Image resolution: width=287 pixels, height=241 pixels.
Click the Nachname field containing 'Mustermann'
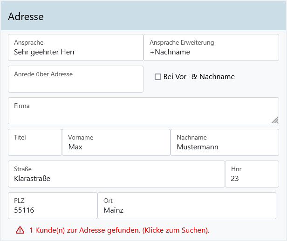225,146
